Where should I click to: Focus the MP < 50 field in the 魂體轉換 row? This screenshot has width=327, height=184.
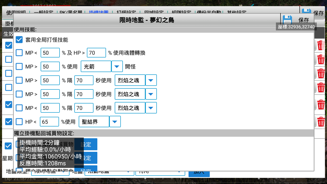pyautogui.click(x=50, y=53)
